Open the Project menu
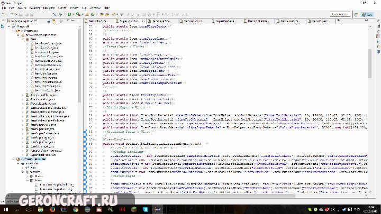 (74, 8)
